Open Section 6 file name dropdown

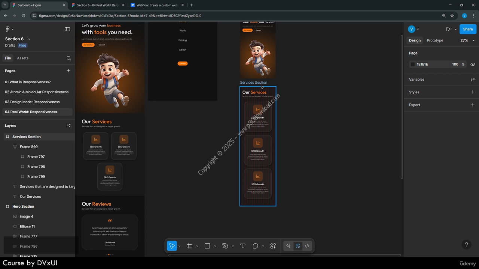coord(29,39)
